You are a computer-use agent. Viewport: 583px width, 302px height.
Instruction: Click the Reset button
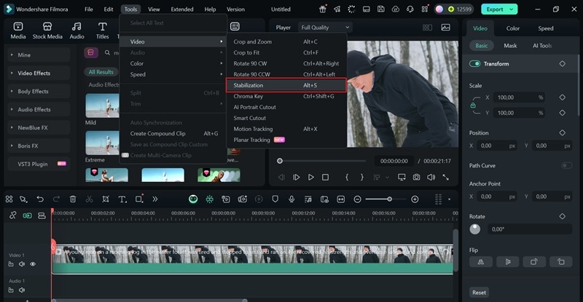click(x=479, y=293)
